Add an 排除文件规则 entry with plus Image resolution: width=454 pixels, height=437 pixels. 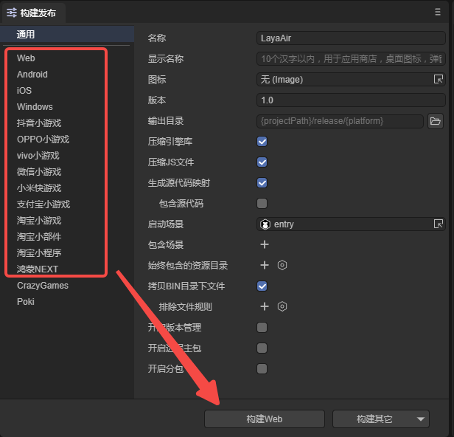[x=265, y=306]
